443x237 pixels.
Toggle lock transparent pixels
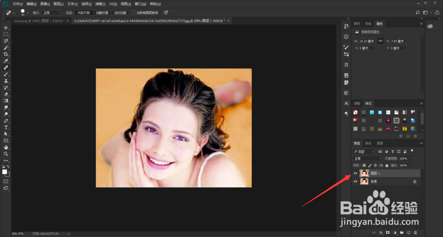[x=364, y=165]
